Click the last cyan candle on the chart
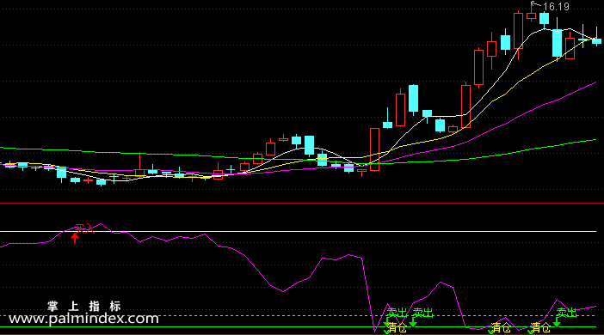Viewport: 604px width, 335px height. (596, 40)
